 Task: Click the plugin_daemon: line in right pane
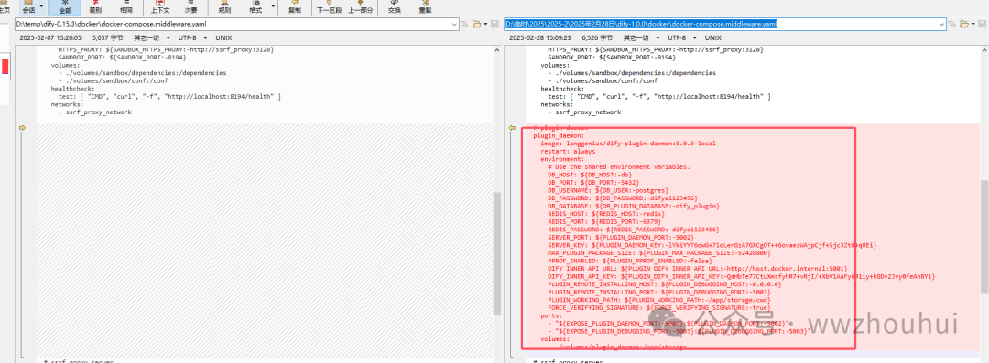(x=559, y=135)
